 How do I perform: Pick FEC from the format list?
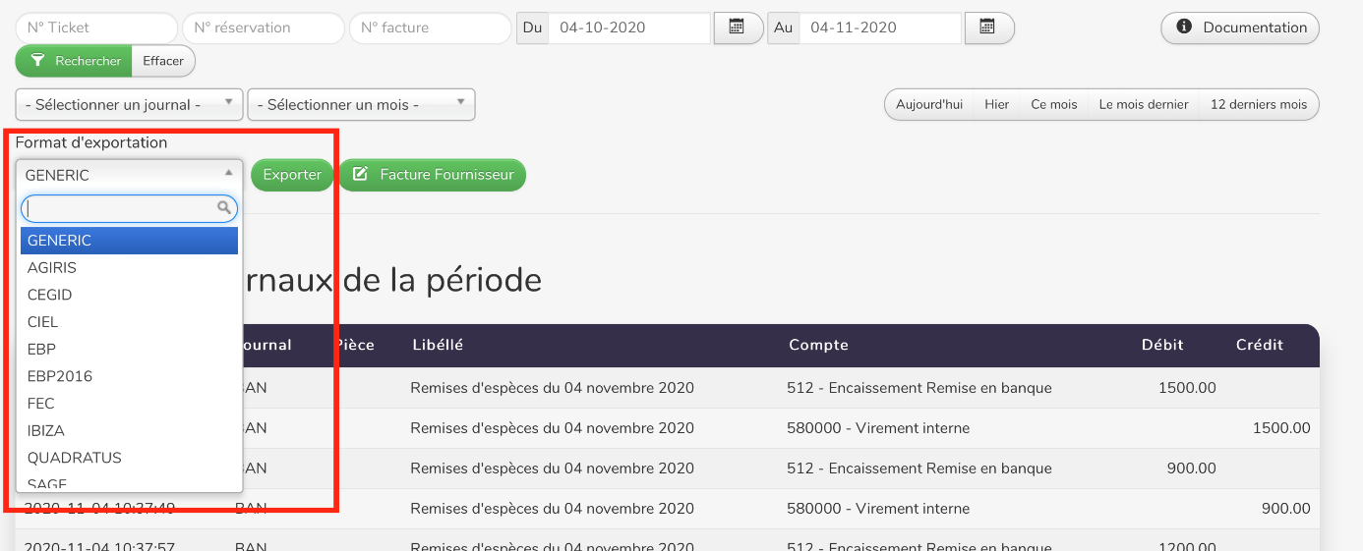(41, 403)
